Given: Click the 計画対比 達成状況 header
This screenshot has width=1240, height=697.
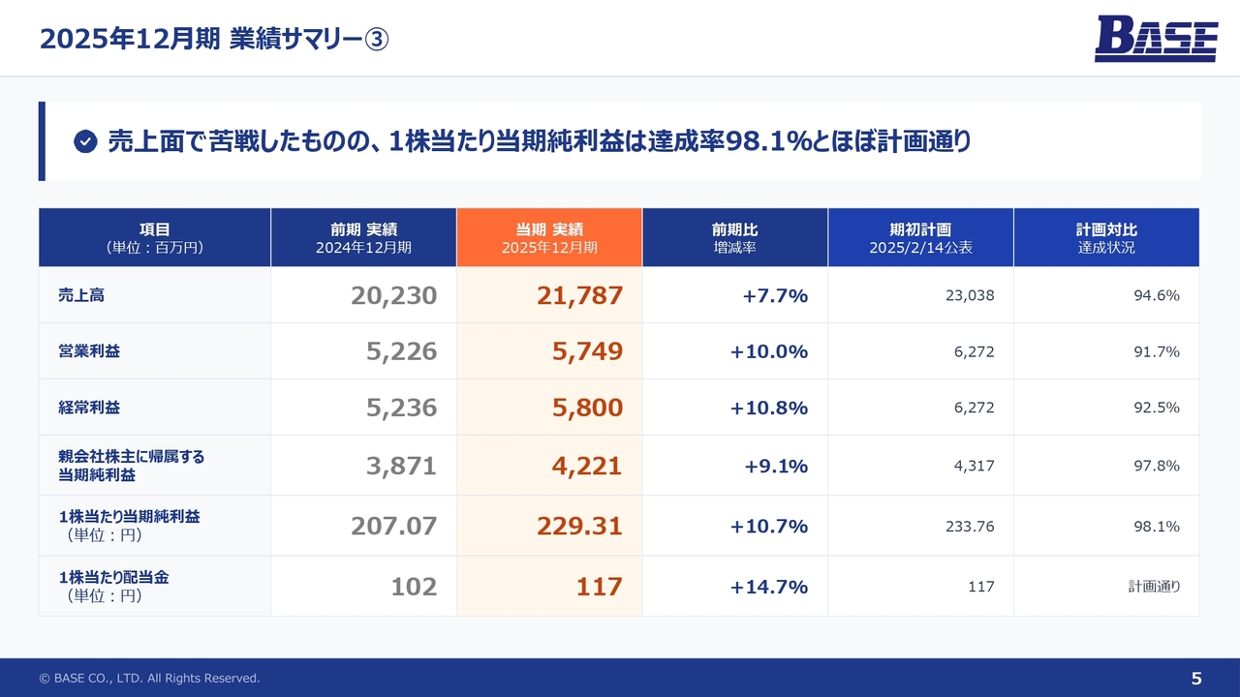Looking at the screenshot, I should pos(1106,237).
